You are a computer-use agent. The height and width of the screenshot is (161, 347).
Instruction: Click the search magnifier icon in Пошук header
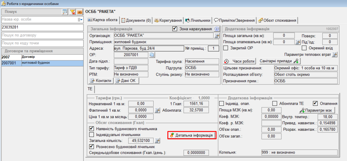pyautogui.click(x=65, y=12)
